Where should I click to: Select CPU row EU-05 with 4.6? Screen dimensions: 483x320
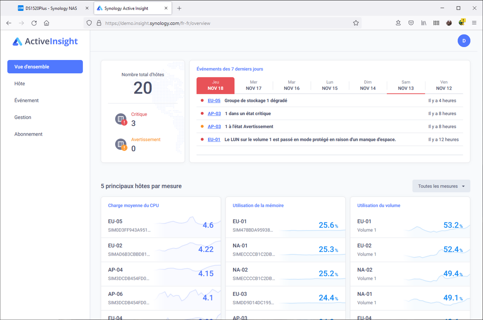161,225
